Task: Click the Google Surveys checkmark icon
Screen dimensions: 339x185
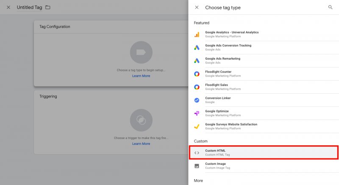Action: pyautogui.click(x=197, y=127)
